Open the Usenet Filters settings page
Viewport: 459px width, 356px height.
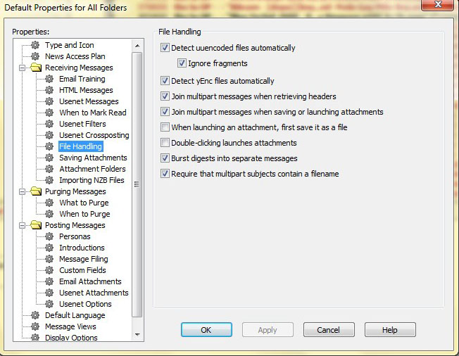[82, 124]
